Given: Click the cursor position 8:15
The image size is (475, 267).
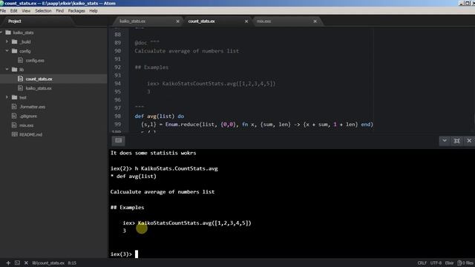Looking at the screenshot, I should [72, 263].
